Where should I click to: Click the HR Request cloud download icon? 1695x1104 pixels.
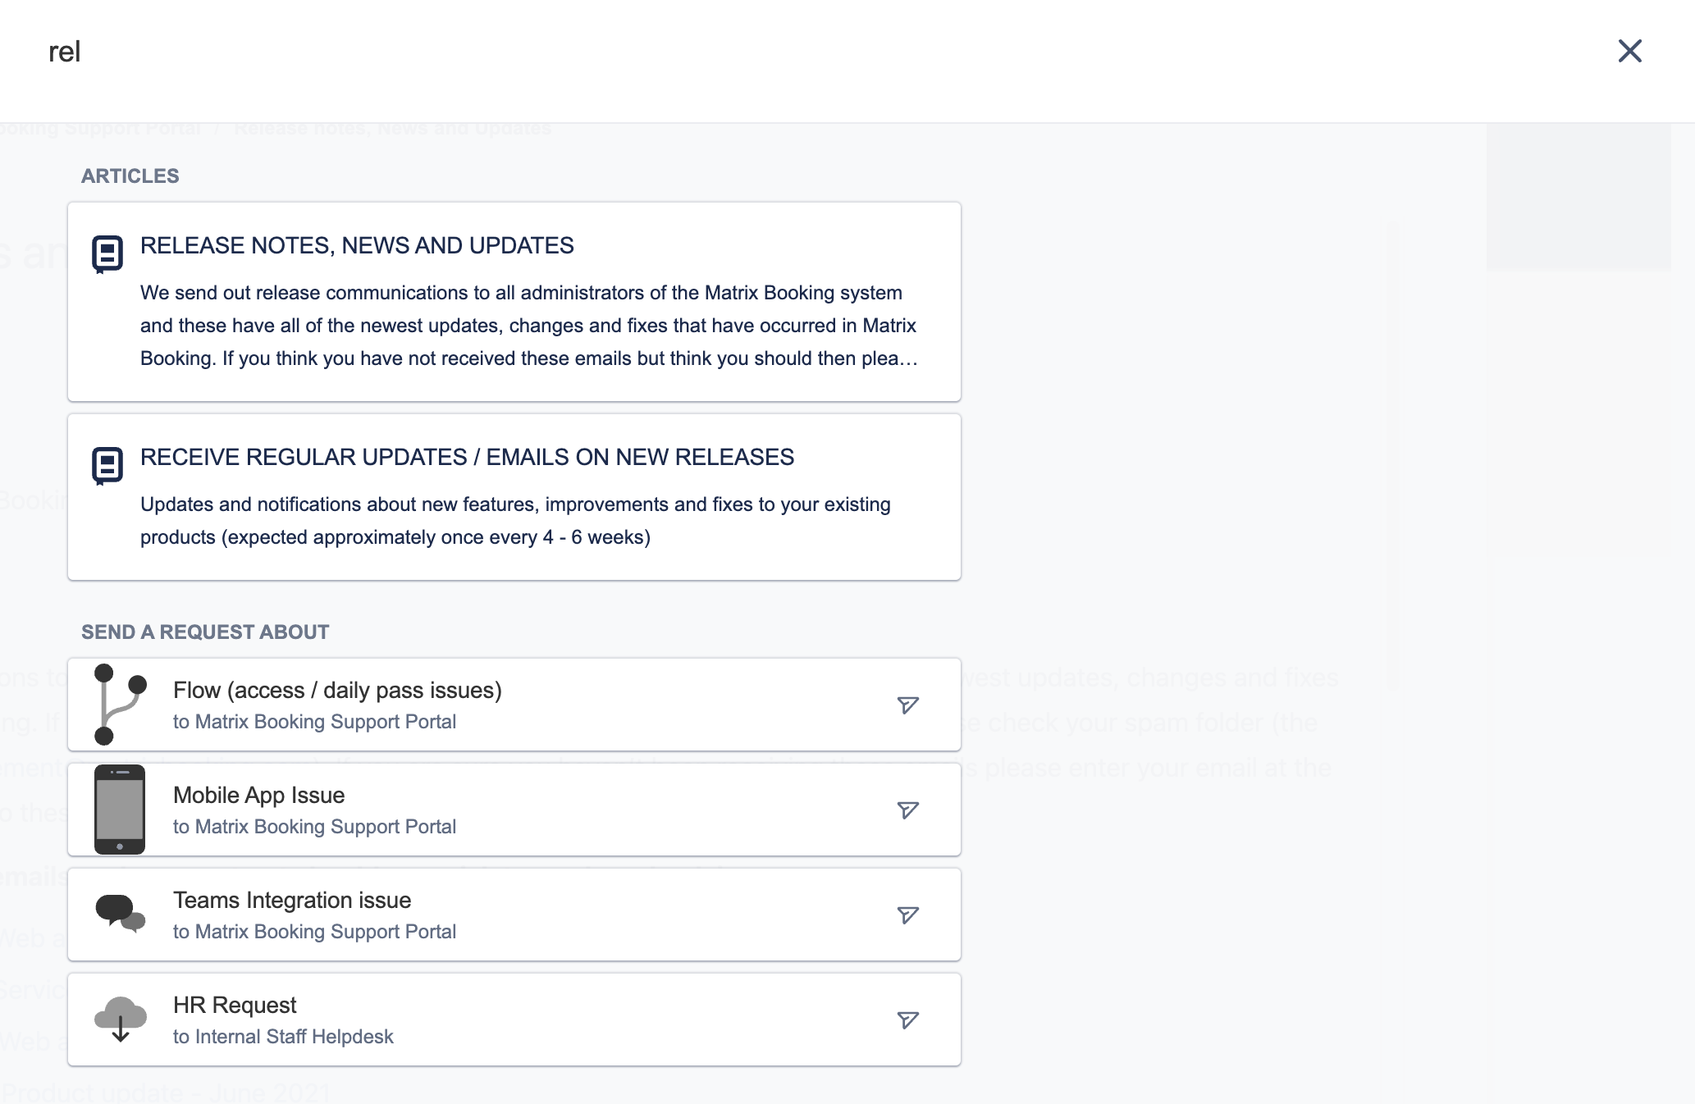(x=120, y=1019)
